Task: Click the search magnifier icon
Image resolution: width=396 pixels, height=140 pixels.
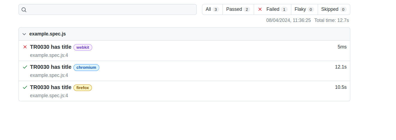Action: pos(24,10)
